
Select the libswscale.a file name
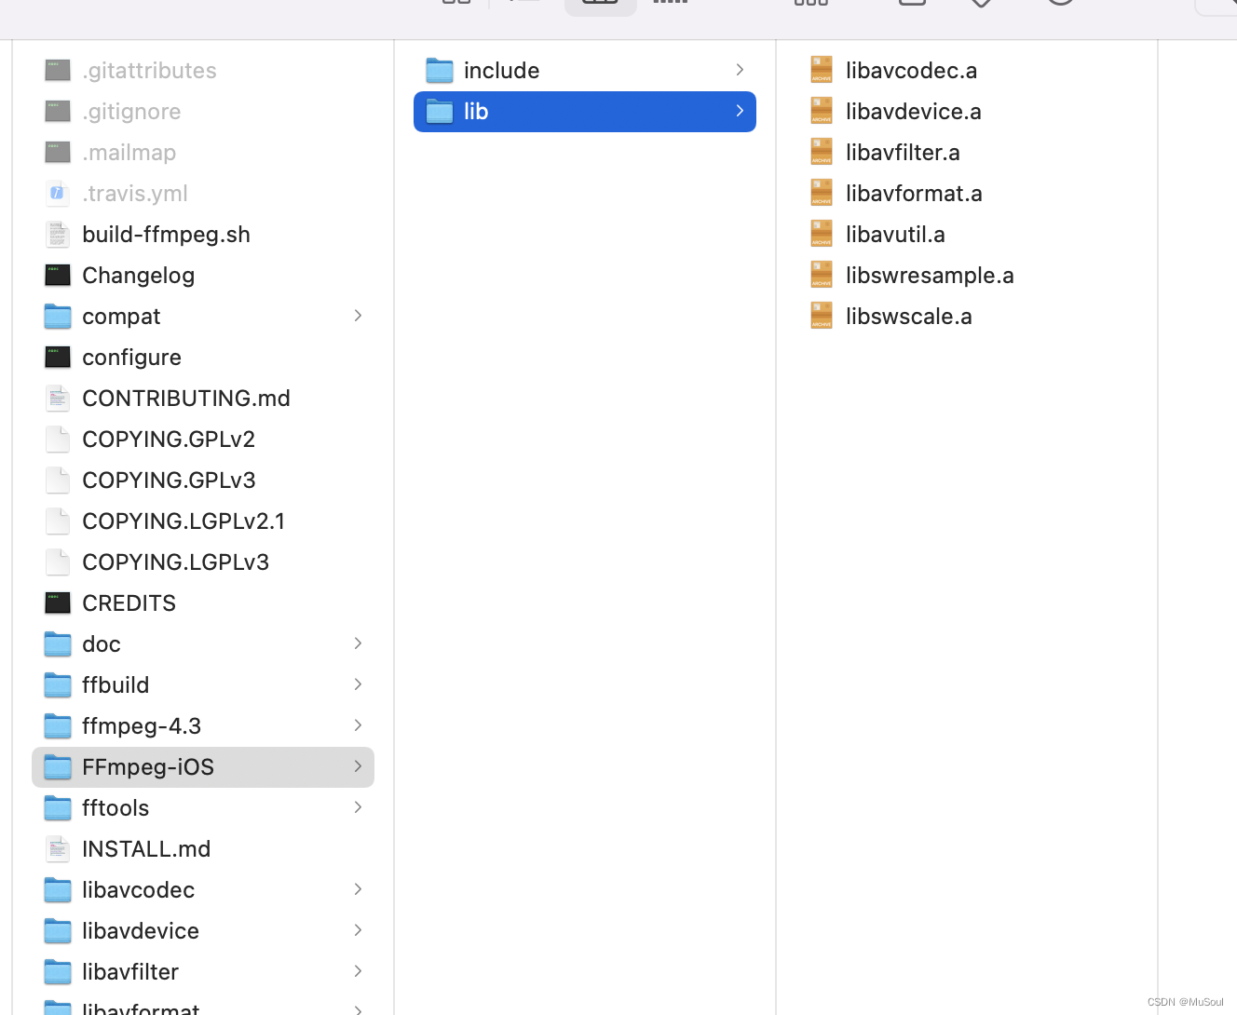tap(909, 317)
